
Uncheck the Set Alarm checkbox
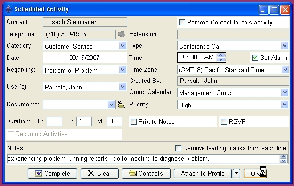click(x=255, y=57)
